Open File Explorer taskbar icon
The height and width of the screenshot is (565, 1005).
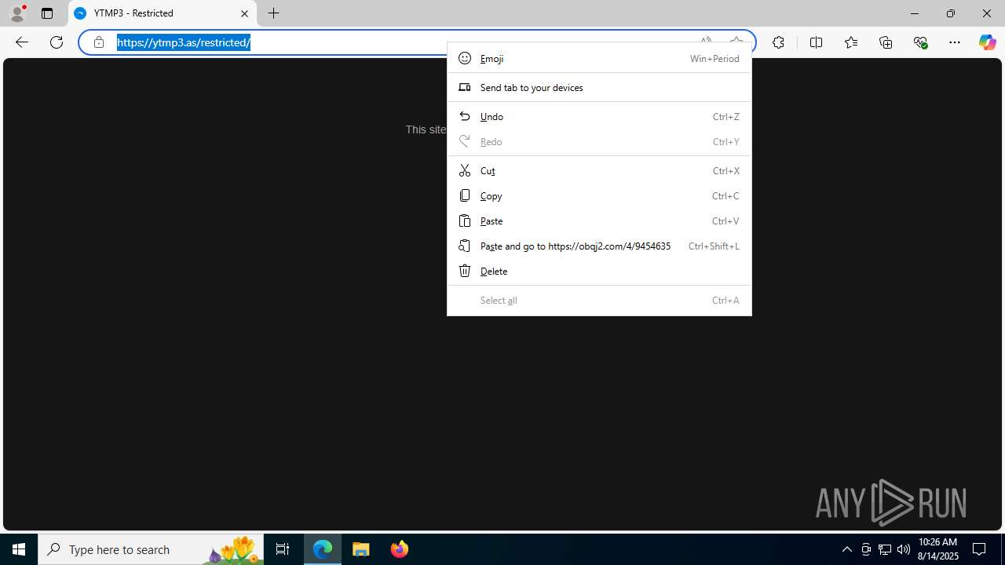coord(361,549)
